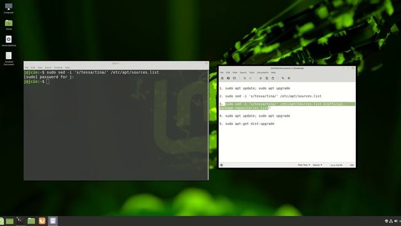401x226 pixels.
Task: Click the network icon in system tray
Action: 391,221
